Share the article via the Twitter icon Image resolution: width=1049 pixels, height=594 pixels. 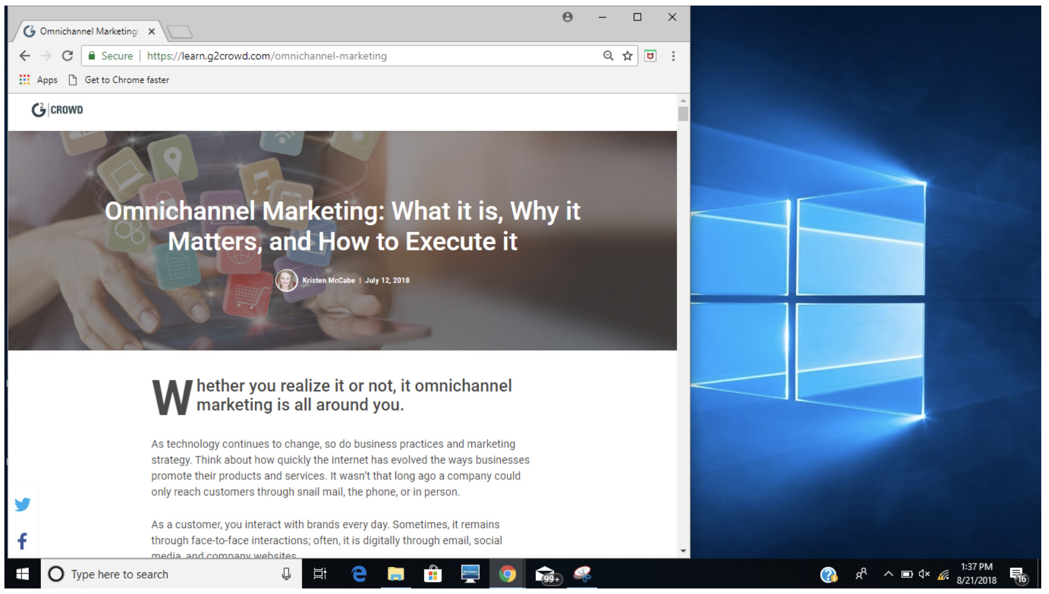23,504
